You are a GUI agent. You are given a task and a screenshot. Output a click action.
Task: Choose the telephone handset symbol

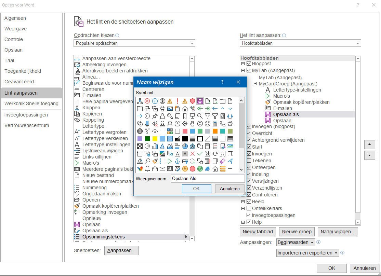(223, 124)
